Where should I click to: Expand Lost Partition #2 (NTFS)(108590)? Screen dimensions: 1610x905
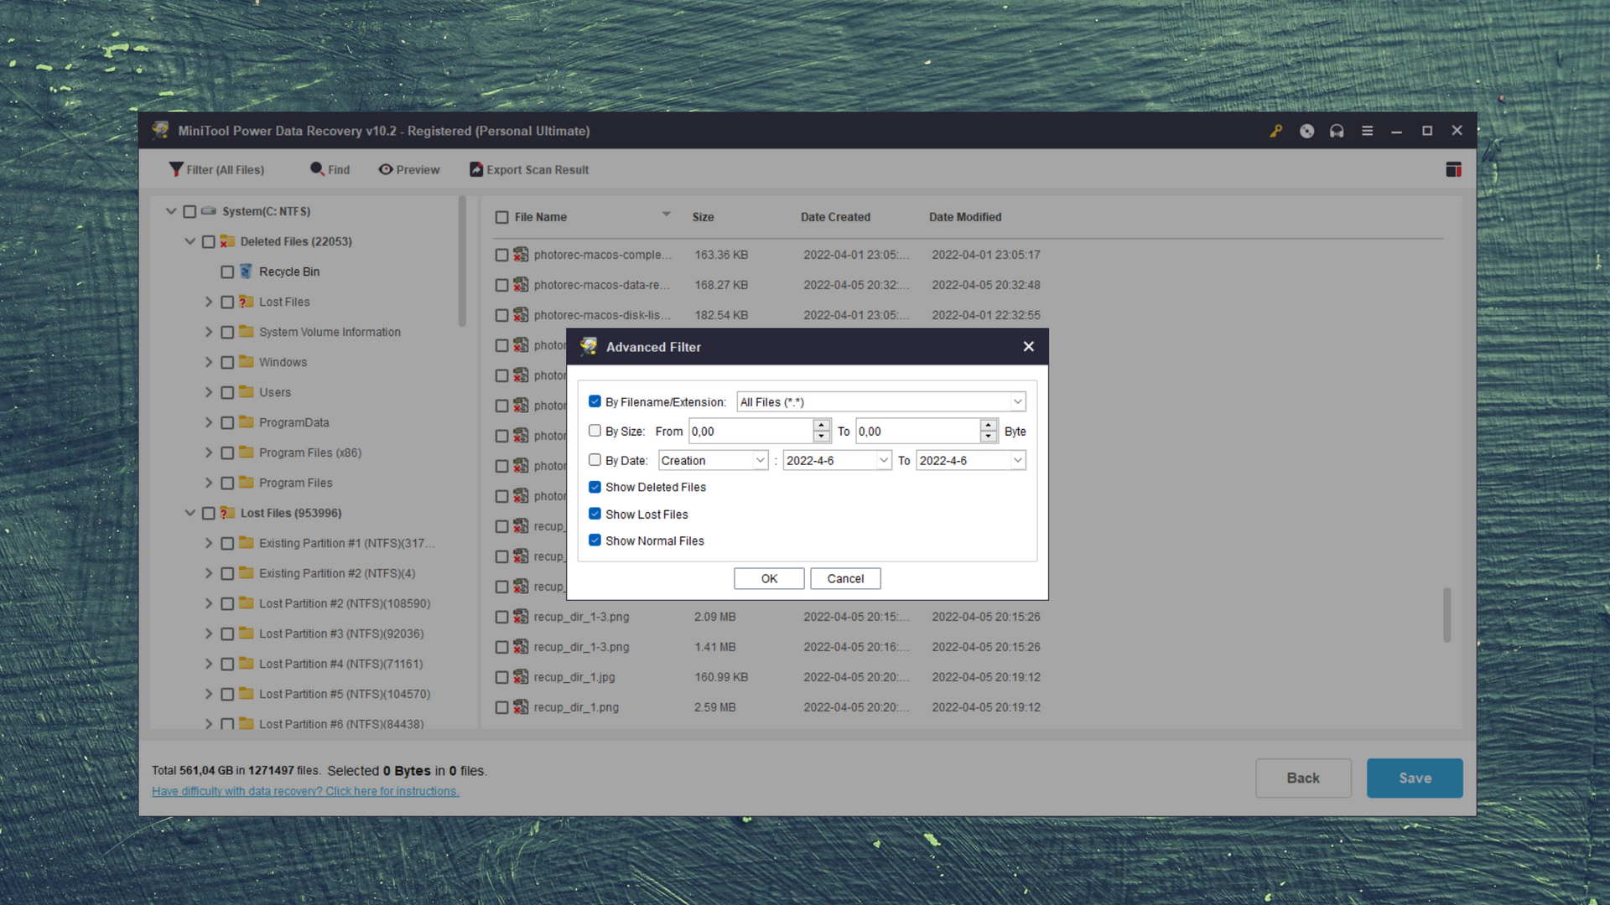pyautogui.click(x=209, y=603)
